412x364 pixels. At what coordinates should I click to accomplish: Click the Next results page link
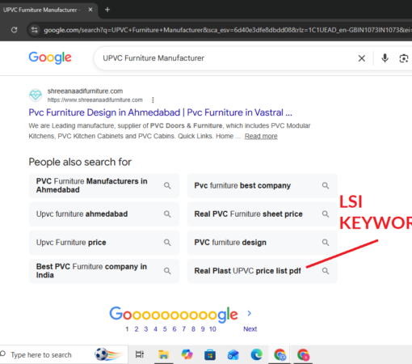250,329
